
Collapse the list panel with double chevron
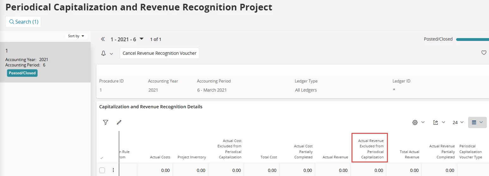point(103,39)
